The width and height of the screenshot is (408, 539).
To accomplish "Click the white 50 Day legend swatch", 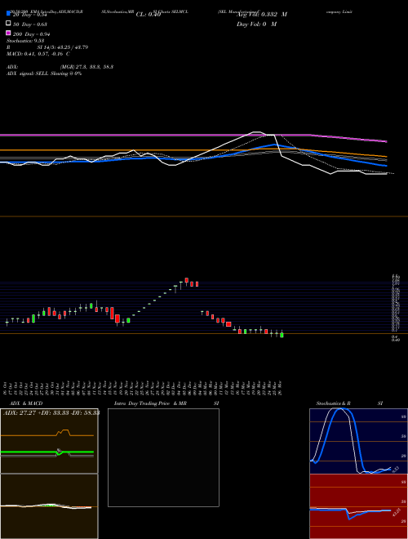I will [x=8, y=24].
